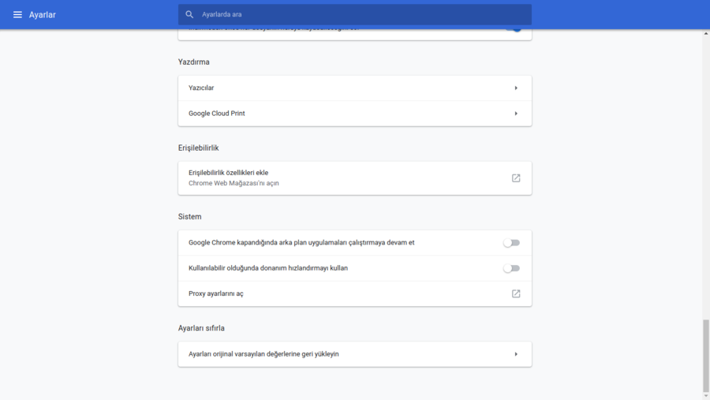Expand the Yazıcılar row arrow

[516, 88]
